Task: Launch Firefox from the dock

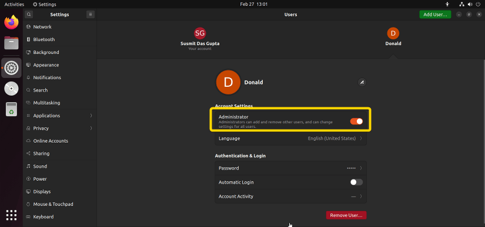Action: coord(11,22)
